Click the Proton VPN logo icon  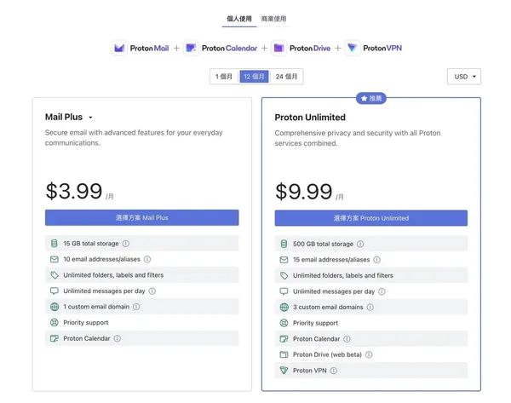pos(352,48)
